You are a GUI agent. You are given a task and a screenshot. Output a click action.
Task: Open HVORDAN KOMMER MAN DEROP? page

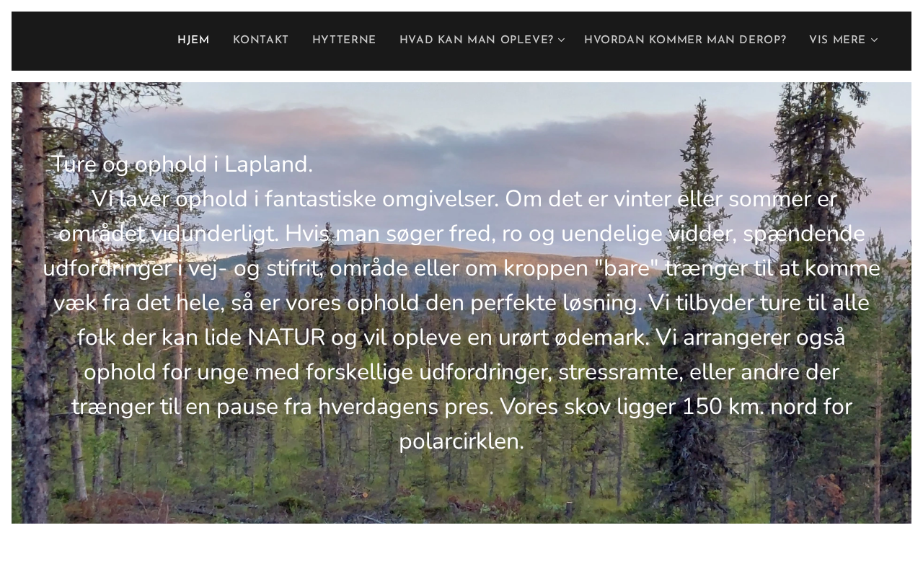click(x=685, y=40)
